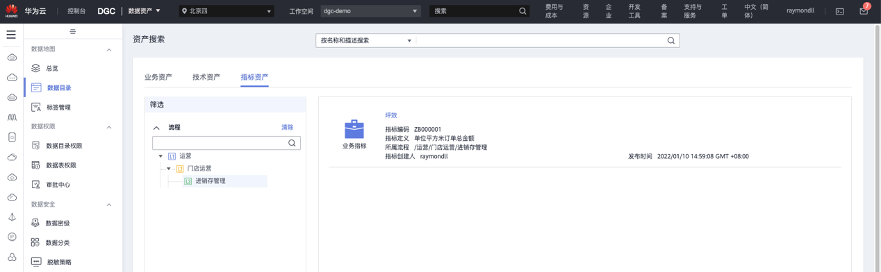Open the hamburger service list menu
This screenshot has height=272, width=881.
pos(11,34)
